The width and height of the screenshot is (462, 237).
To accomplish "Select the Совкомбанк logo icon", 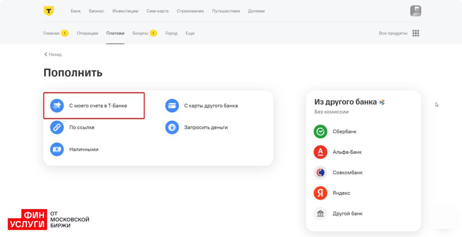I will [x=320, y=172].
